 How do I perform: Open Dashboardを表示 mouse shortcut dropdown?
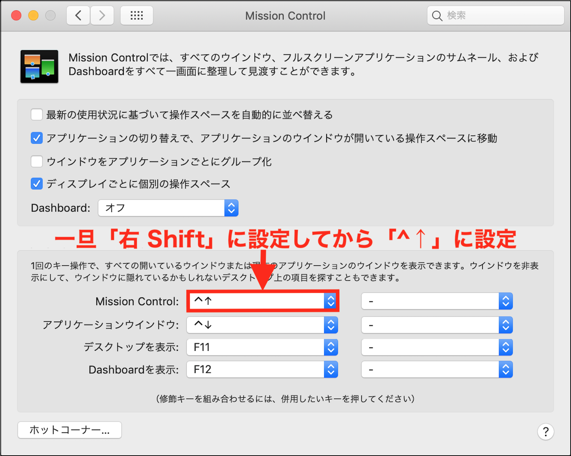437,369
